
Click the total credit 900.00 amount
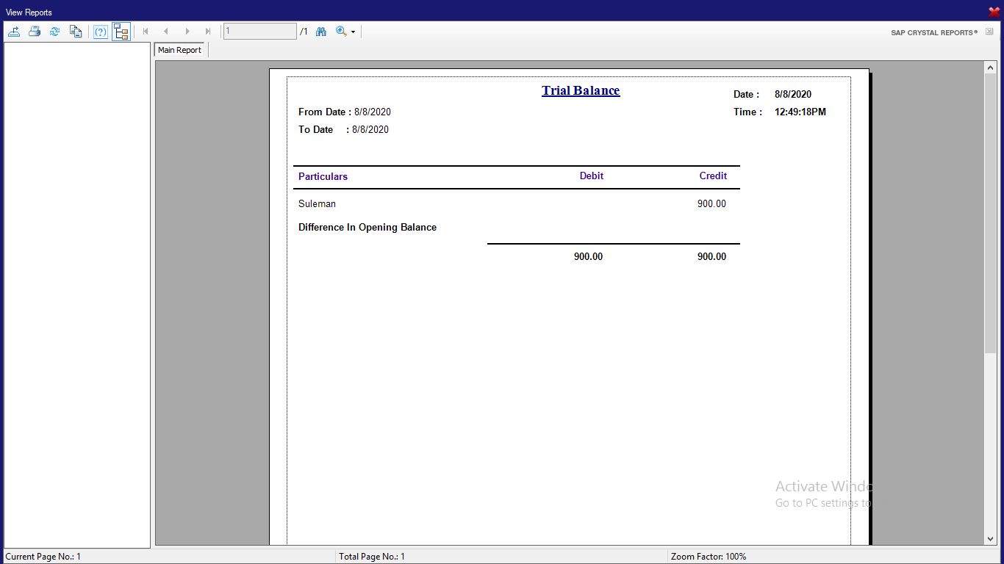711,257
